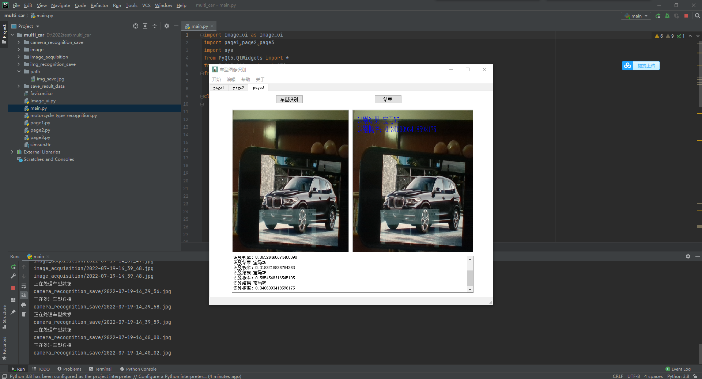The width and height of the screenshot is (702, 379).
Task: Open 开始 menu in the dialog
Action: pyautogui.click(x=216, y=79)
